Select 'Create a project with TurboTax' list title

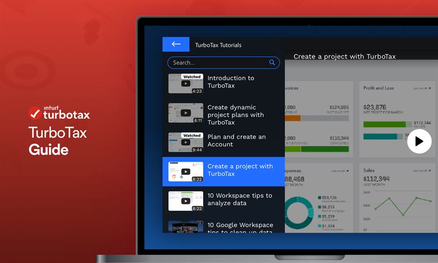point(240,169)
